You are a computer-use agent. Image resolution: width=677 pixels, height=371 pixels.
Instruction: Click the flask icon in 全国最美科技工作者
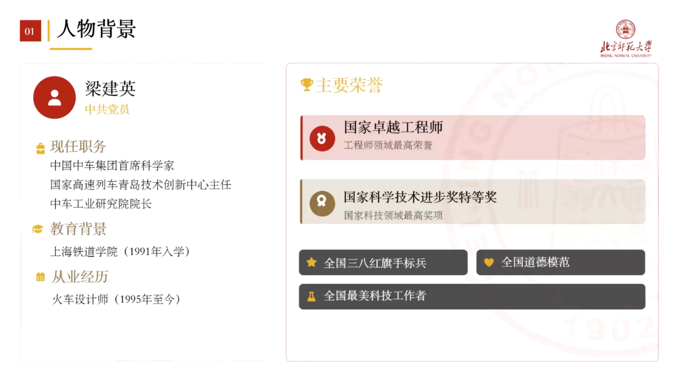tap(311, 296)
